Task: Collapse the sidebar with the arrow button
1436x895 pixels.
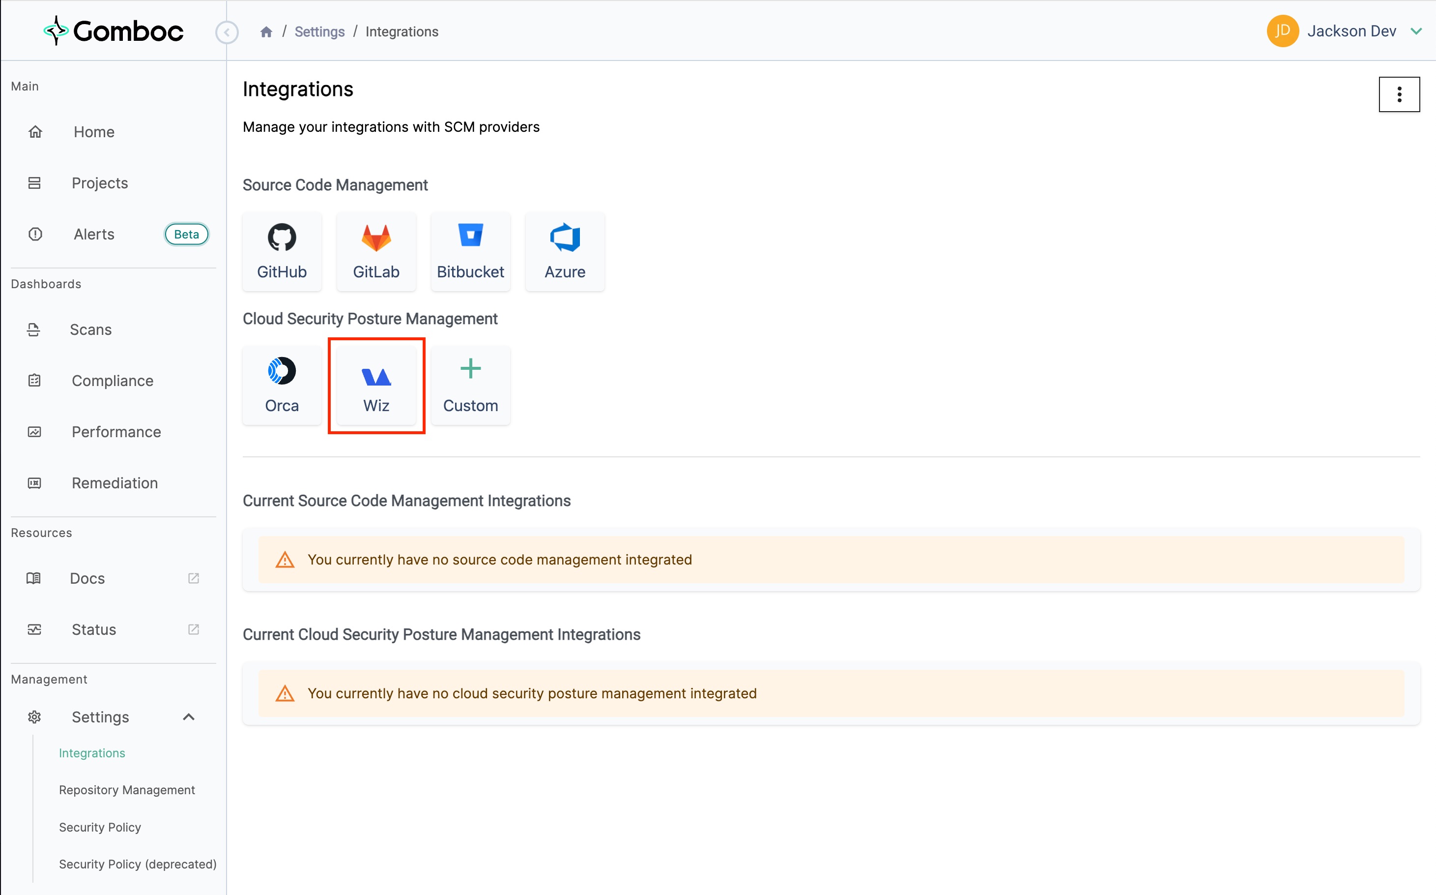Action: click(x=227, y=32)
